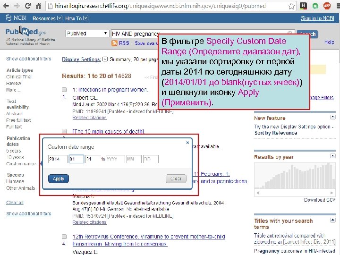Click the Apply button
Viewport: 340px width, 255px height.
pyautogui.click(x=59, y=179)
